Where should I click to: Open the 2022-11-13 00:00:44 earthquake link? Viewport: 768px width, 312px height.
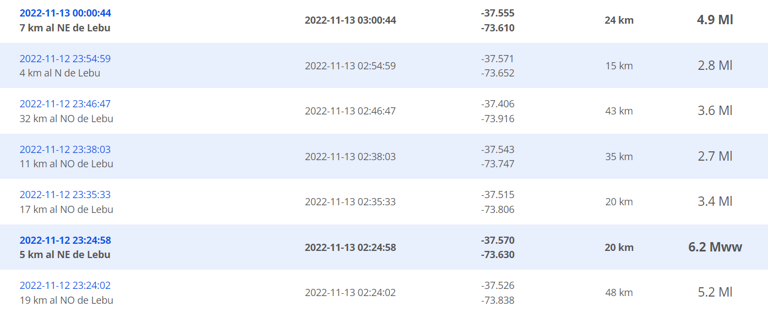(65, 13)
